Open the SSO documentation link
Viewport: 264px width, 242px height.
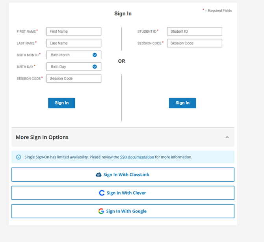[137, 157]
